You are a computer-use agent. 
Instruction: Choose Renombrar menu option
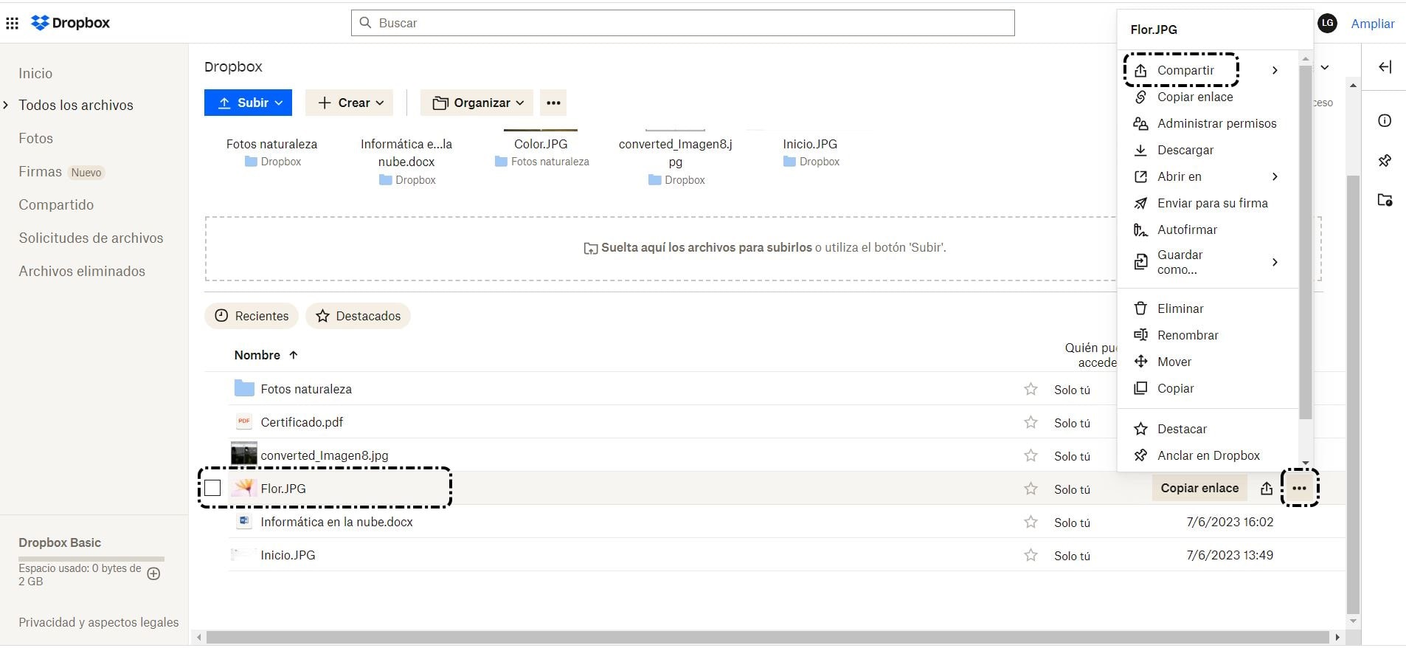click(x=1188, y=335)
